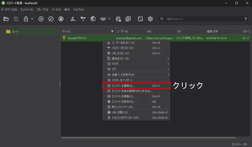Viewport: 252px width, 147px height.
Task: Expand the 属性をコピー(R) submenu
Action: pos(136,59)
